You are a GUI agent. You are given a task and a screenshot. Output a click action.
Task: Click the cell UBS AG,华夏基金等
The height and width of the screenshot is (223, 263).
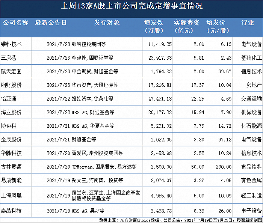pos(93,126)
